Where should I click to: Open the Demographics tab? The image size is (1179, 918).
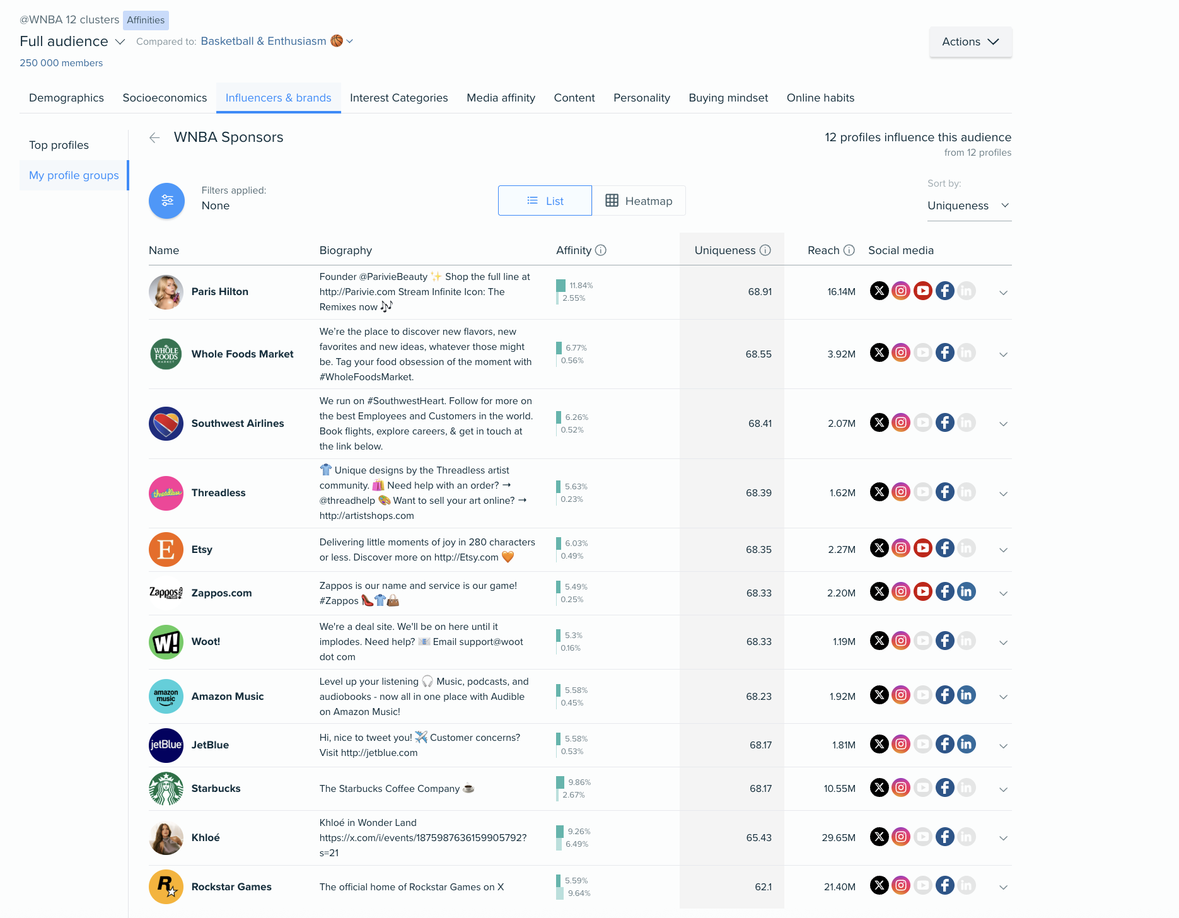pyautogui.click(x=66, y=98)
